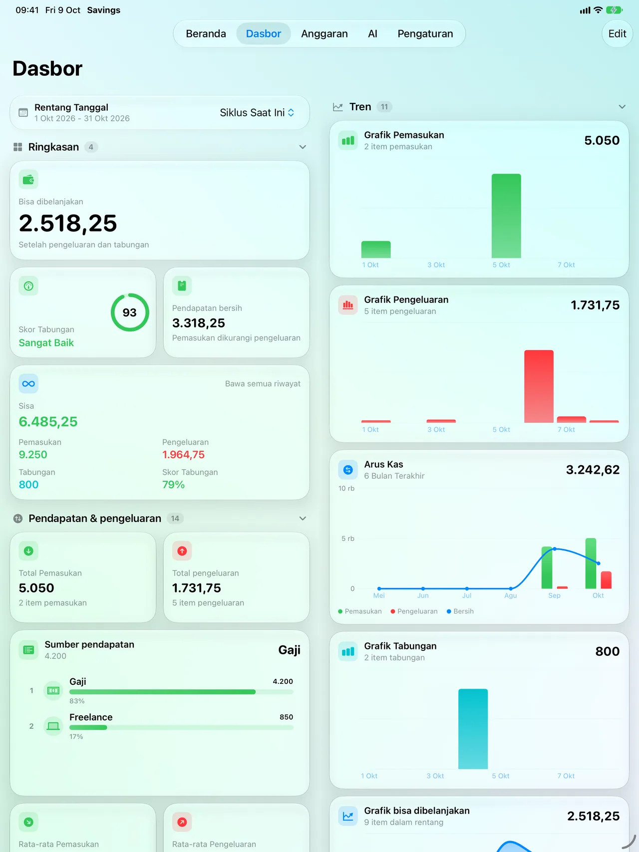Screen dimensions: 639x852
Task: Tap the green down-arrow icon above Total Pemasukan
Action: click(x=28, y=551)
